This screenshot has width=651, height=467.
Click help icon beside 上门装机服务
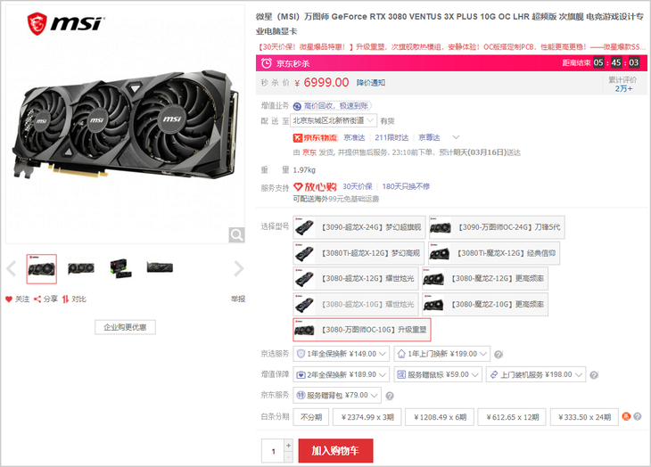(594, 375)
